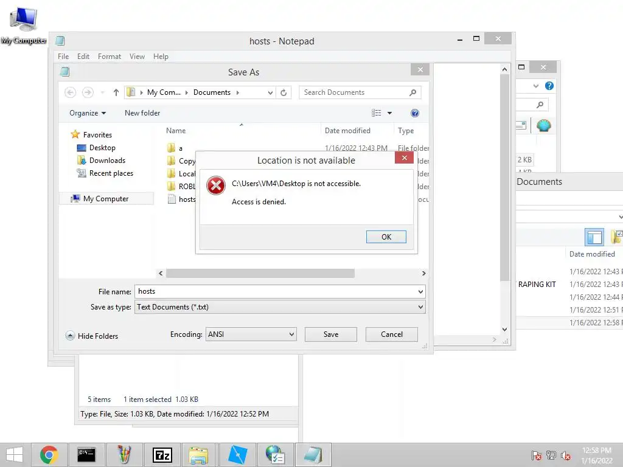Click the file list scroll right arrow
623x467 pixels.
tap(423, 273)
